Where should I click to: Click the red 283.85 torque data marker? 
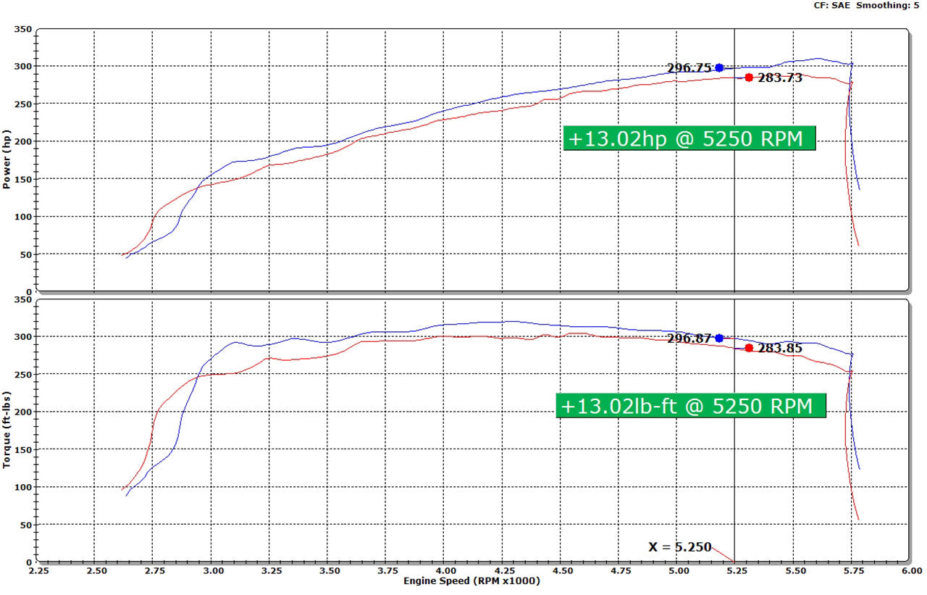coord(749,347)
